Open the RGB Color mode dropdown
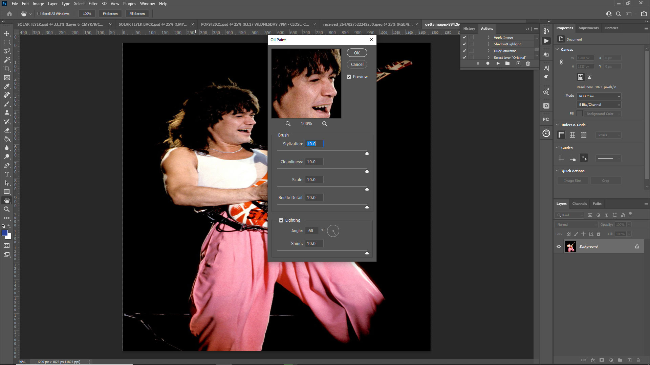This screenshot has width=650, height=365. tap(599, 96)
